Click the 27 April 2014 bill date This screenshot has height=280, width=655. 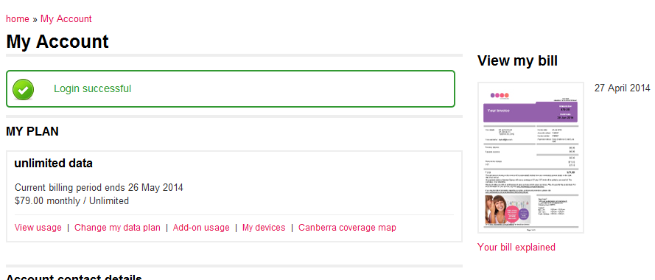(x=623, y=88)
